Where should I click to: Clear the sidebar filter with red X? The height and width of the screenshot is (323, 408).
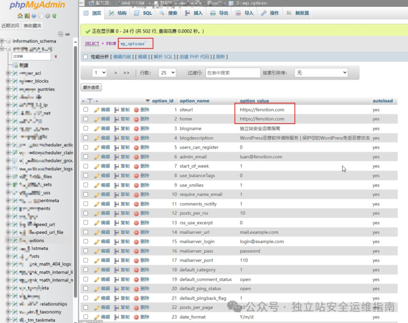click(x=56, y=56)
